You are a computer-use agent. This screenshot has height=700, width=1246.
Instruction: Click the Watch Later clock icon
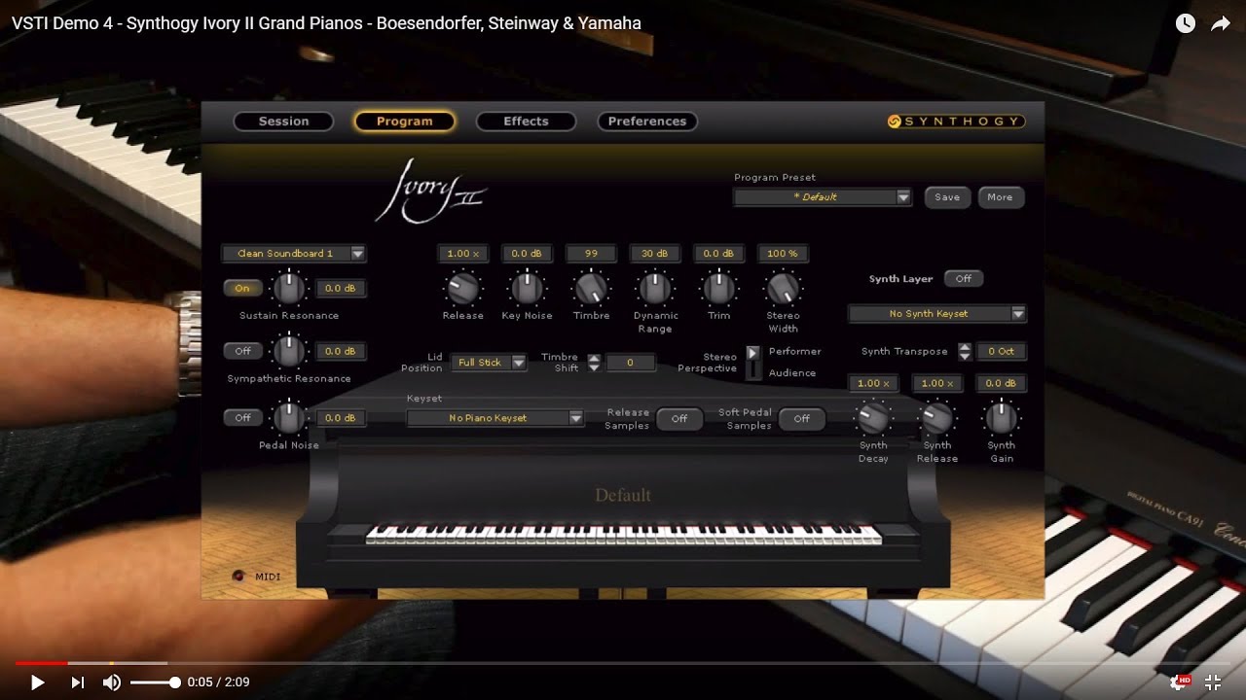[x=1185, y=23]
